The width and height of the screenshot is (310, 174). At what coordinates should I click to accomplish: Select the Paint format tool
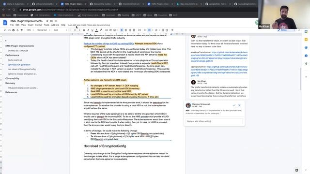(x=22, y=30)
